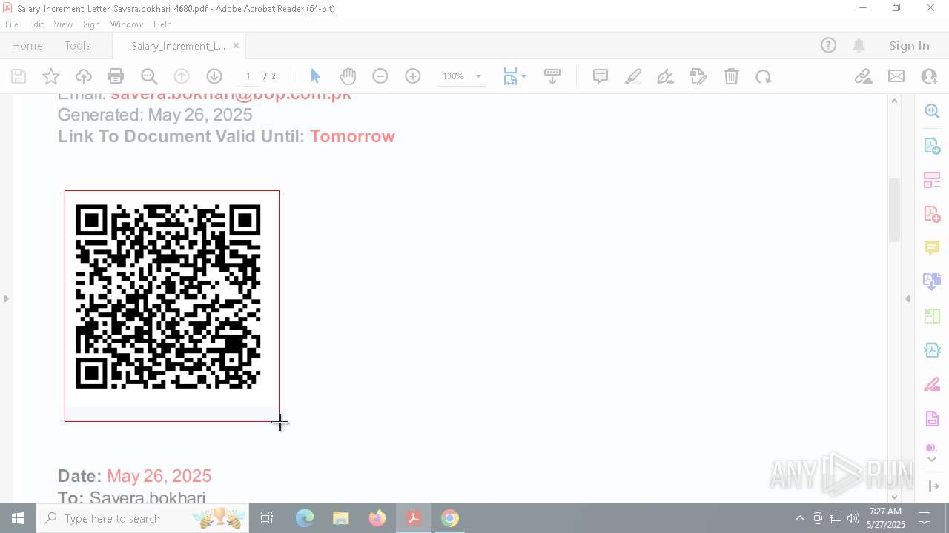Open Microsoft Edge from the taskbar

pos(305,518)
